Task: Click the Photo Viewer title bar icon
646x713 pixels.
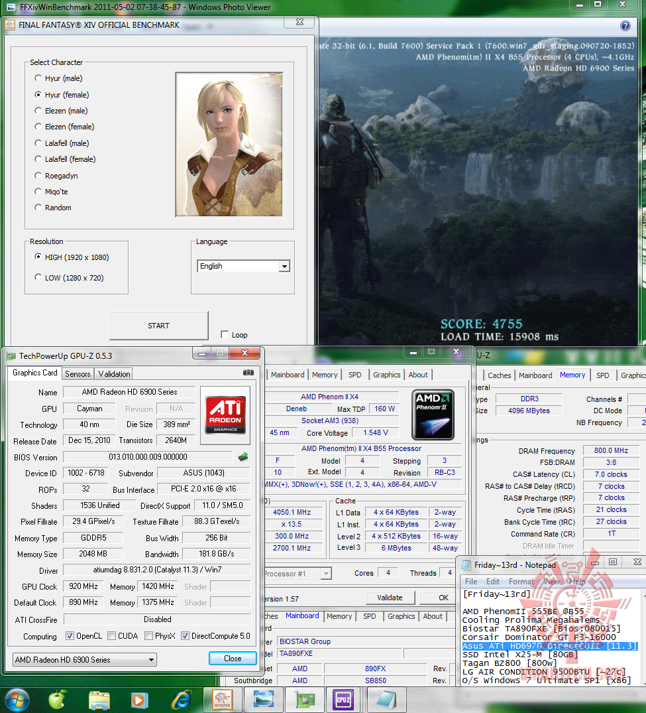Action: 10,7
